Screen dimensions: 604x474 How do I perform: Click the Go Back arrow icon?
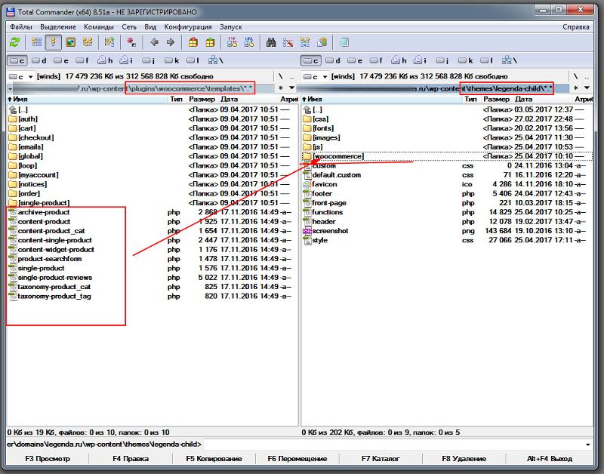point(154,42)
